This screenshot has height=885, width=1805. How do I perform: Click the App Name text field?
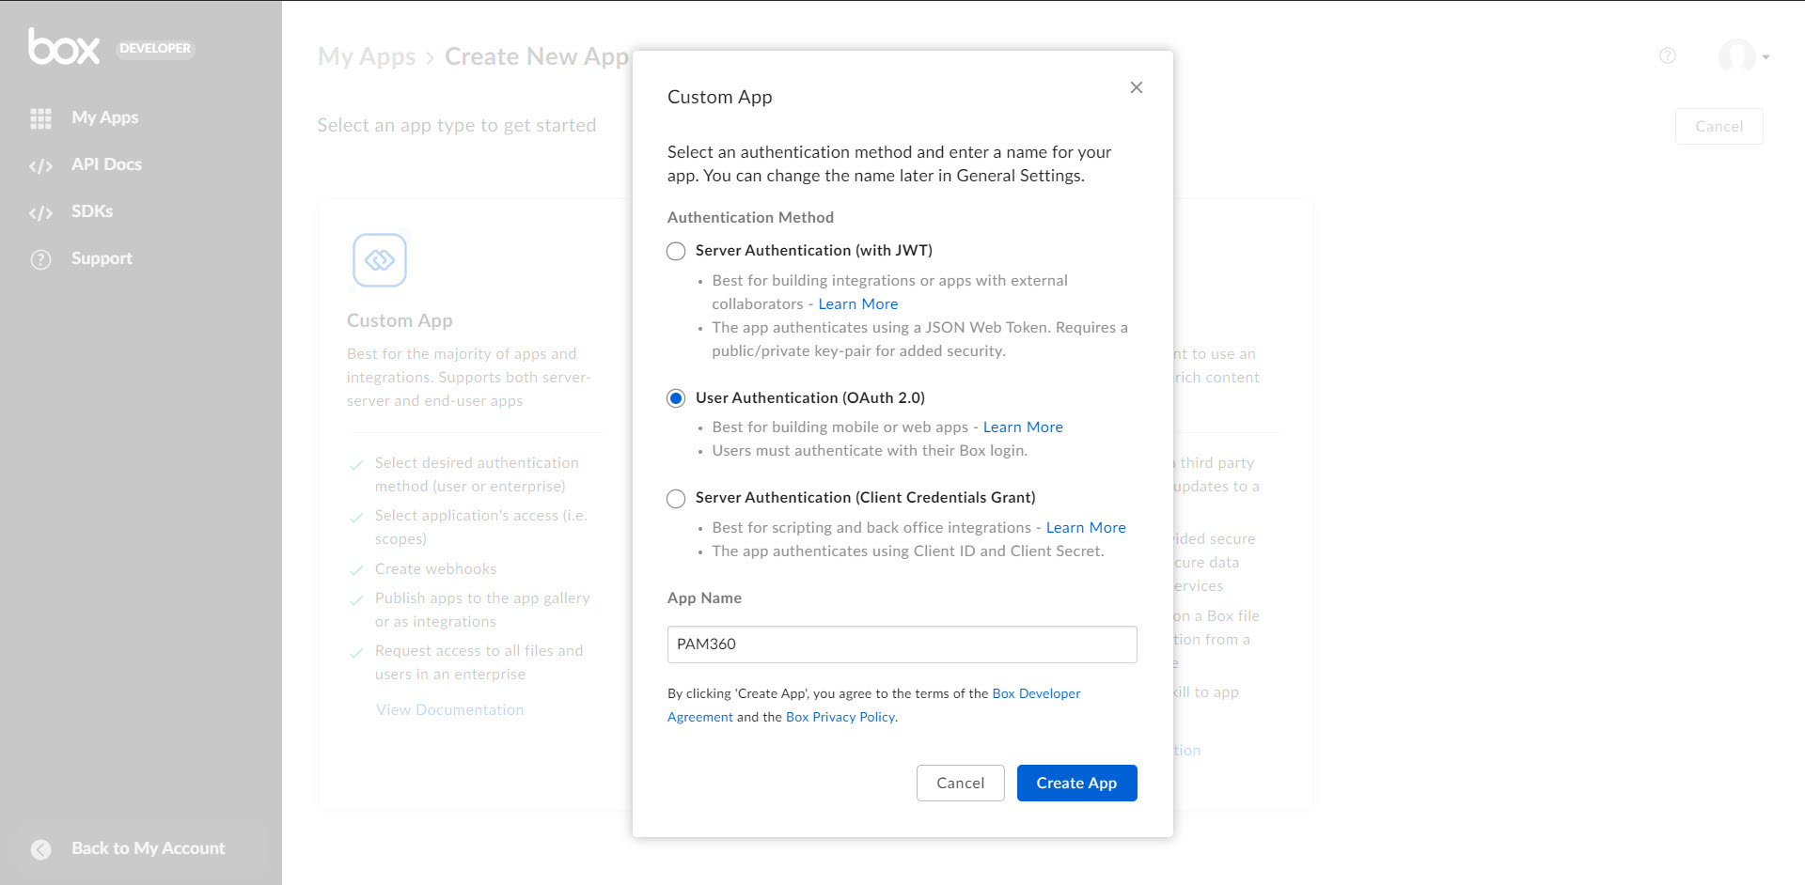click(902, 644)
